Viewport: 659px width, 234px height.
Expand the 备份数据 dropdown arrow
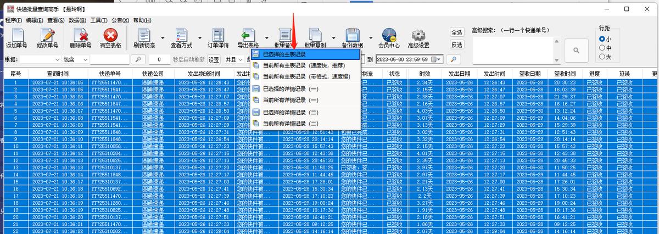pos(370,38)
